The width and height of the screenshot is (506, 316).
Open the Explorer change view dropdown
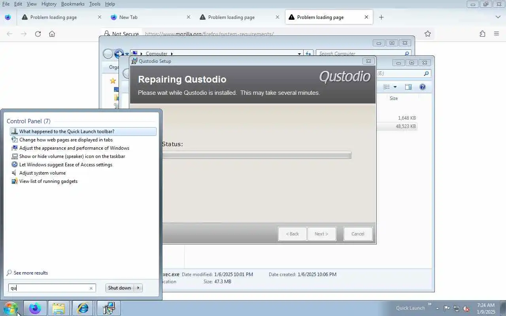point(395,87)
